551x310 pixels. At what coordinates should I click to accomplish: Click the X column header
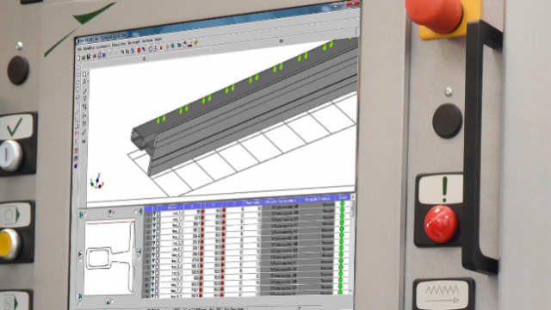click(192, 207)
